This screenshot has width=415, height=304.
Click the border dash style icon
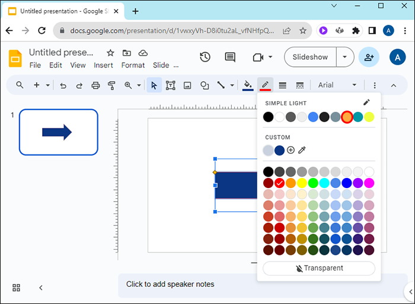pos(300,85)
